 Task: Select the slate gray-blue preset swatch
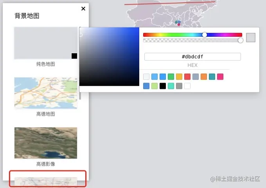click(x=196, y=77)
